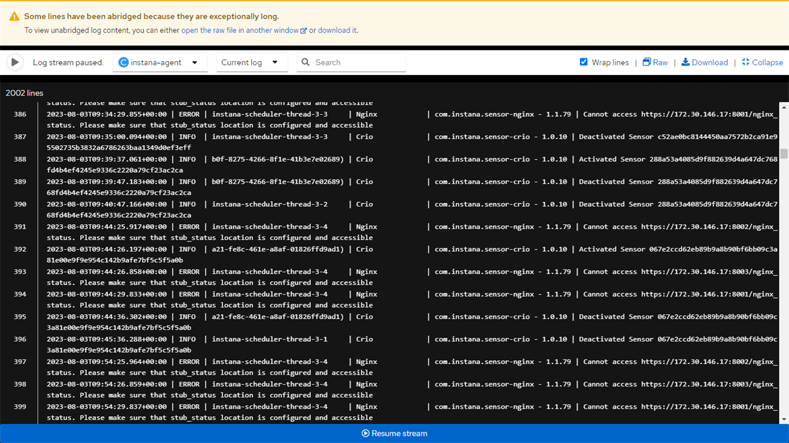Click the external link icon in warning banner

tap(303, 30)
